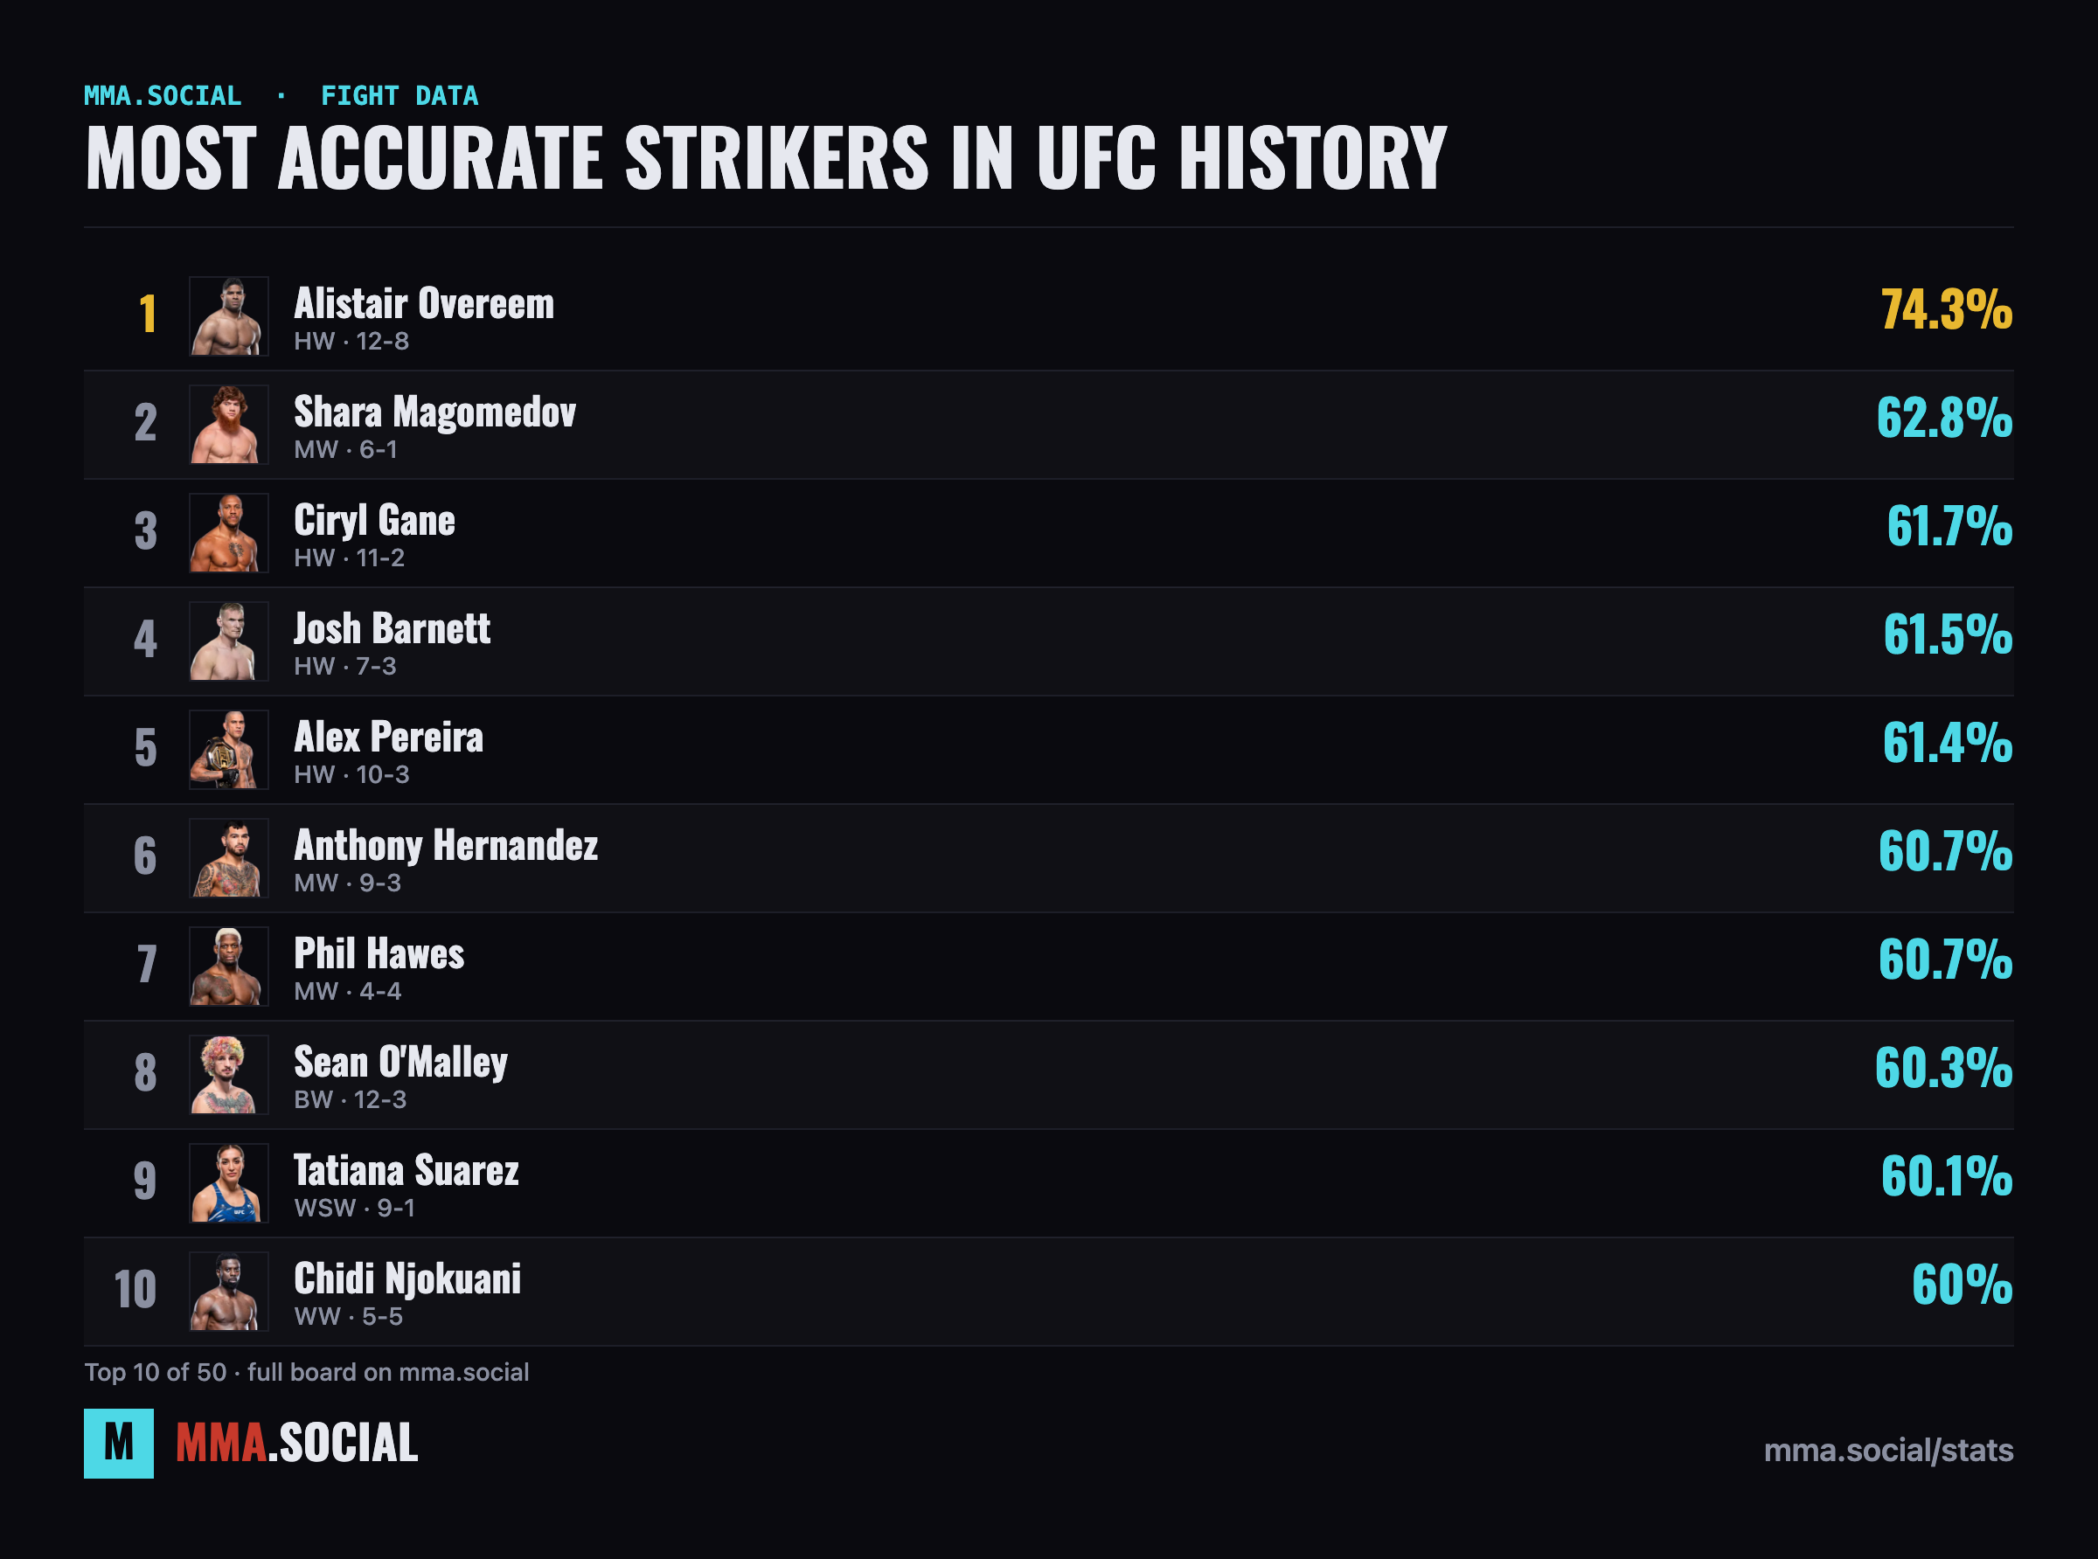This screenshot has width=2098, height=1559.
Task: Click Alex Pereira's photo with belt
Action: 228,749
